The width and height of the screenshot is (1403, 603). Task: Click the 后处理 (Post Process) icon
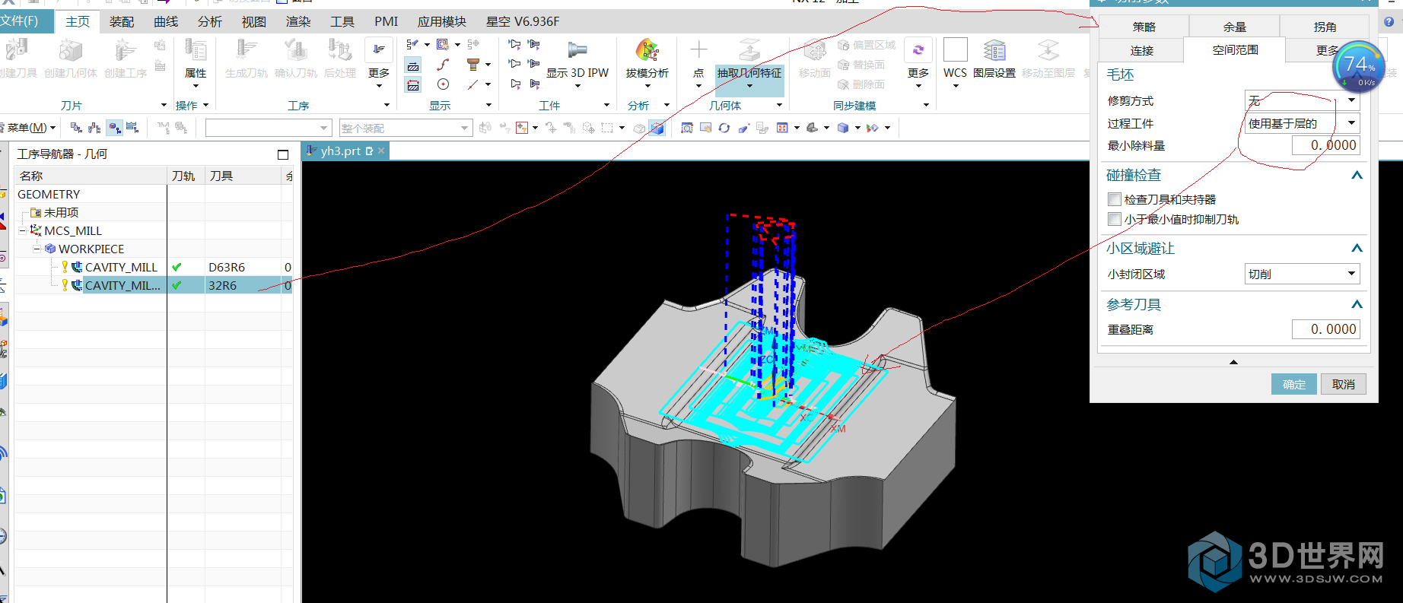point(339,51)
